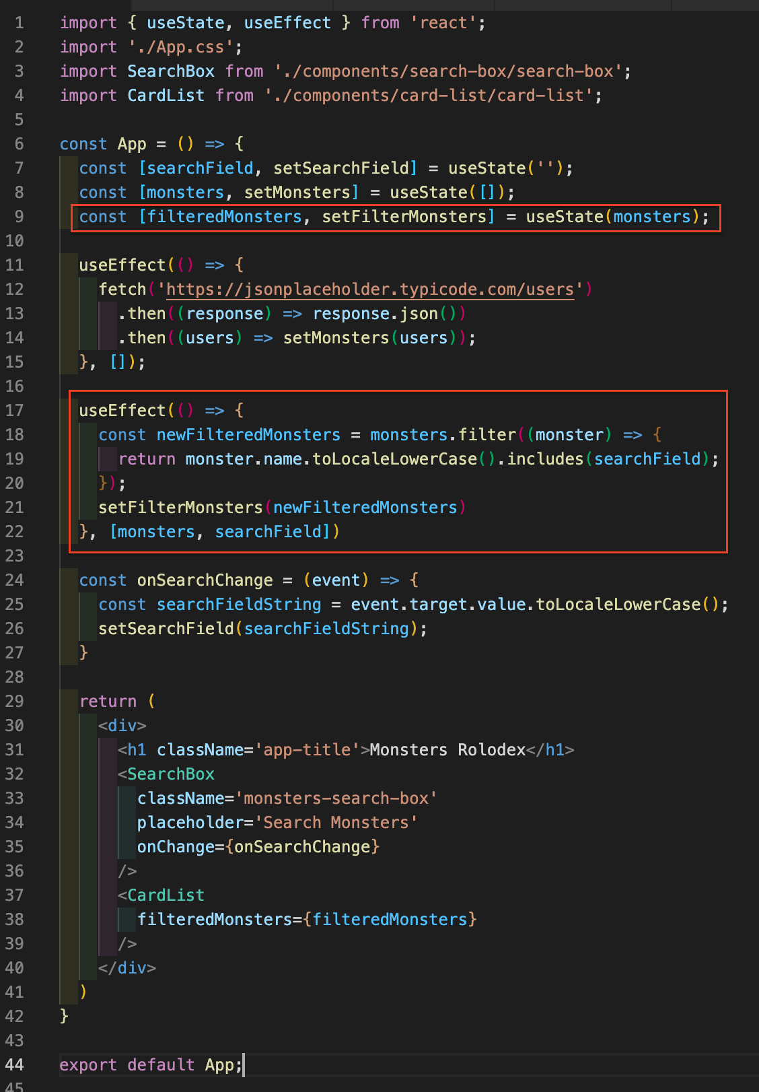Image resolution: width=759 pixels, height=1092 pixels.
Task: Click the 'return' keyword on line 29
Action: (108, 702)
